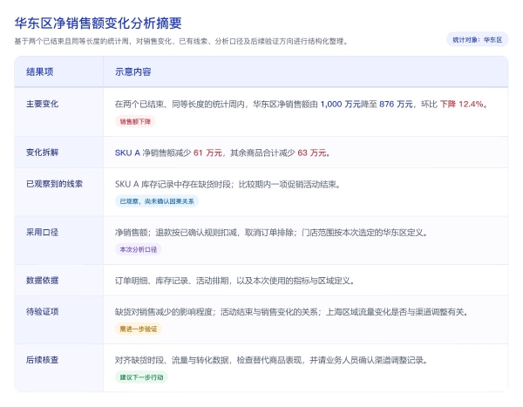Select the 示意内容 column header
This screenshot has height=407, width=523.
[x=133, y=71]
